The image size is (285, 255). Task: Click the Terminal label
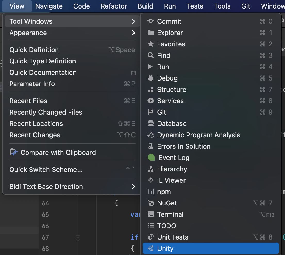point(170,214)
